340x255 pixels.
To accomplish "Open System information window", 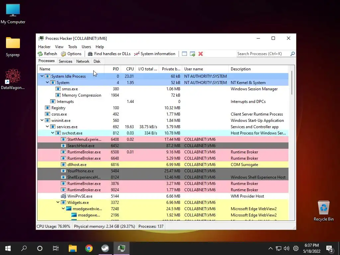I will click(x=155, y=54).
